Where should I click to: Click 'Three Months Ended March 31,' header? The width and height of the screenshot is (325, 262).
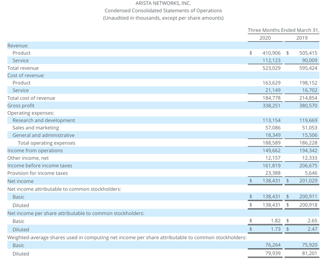[283, 31]
